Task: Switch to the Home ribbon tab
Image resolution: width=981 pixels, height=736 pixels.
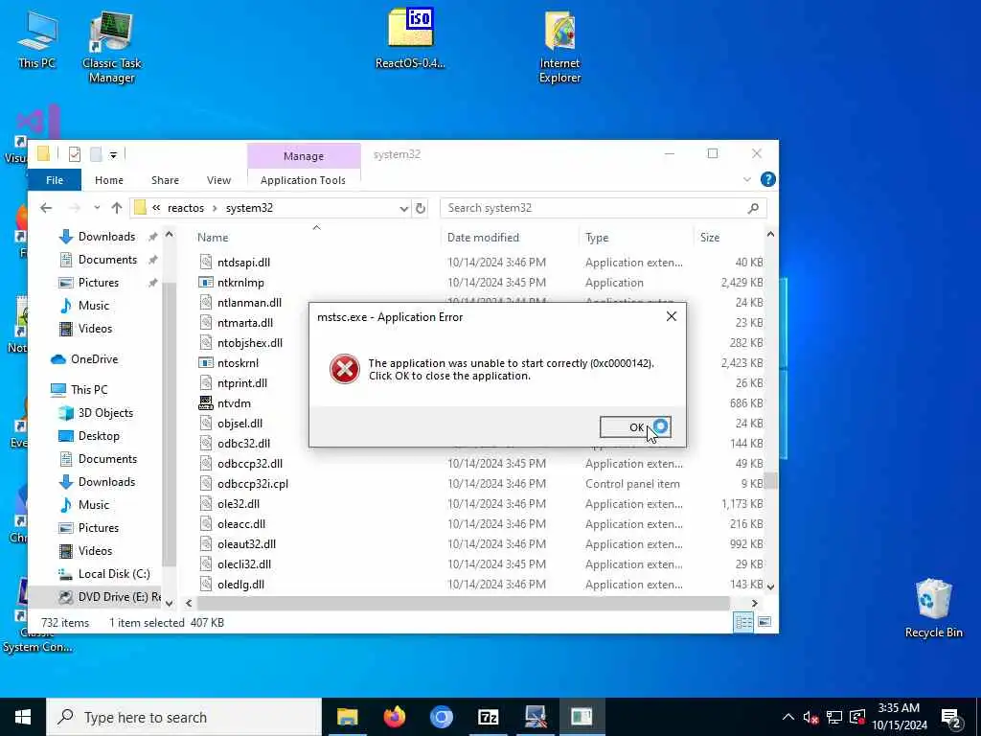Action: point(109,180)
